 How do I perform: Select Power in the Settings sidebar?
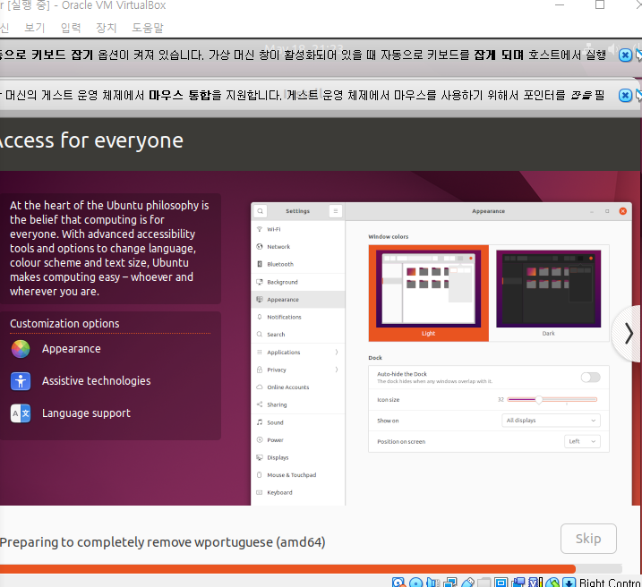(297, 440)
